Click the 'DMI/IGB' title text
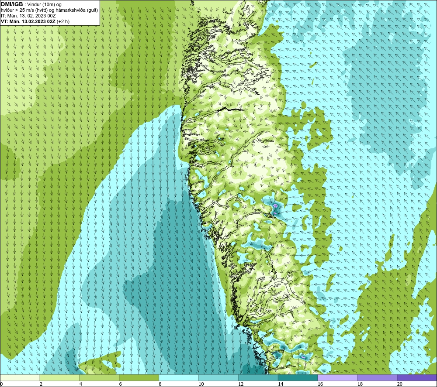Image resolution: width=437 pixels, height=387 pixels. pyautogui.click(x=12, y=4)
